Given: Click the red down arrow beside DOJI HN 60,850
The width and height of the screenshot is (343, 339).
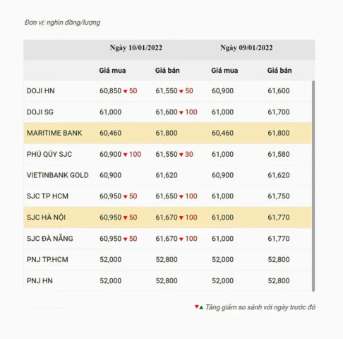Looking at the screenshot, I should [125, 91].
